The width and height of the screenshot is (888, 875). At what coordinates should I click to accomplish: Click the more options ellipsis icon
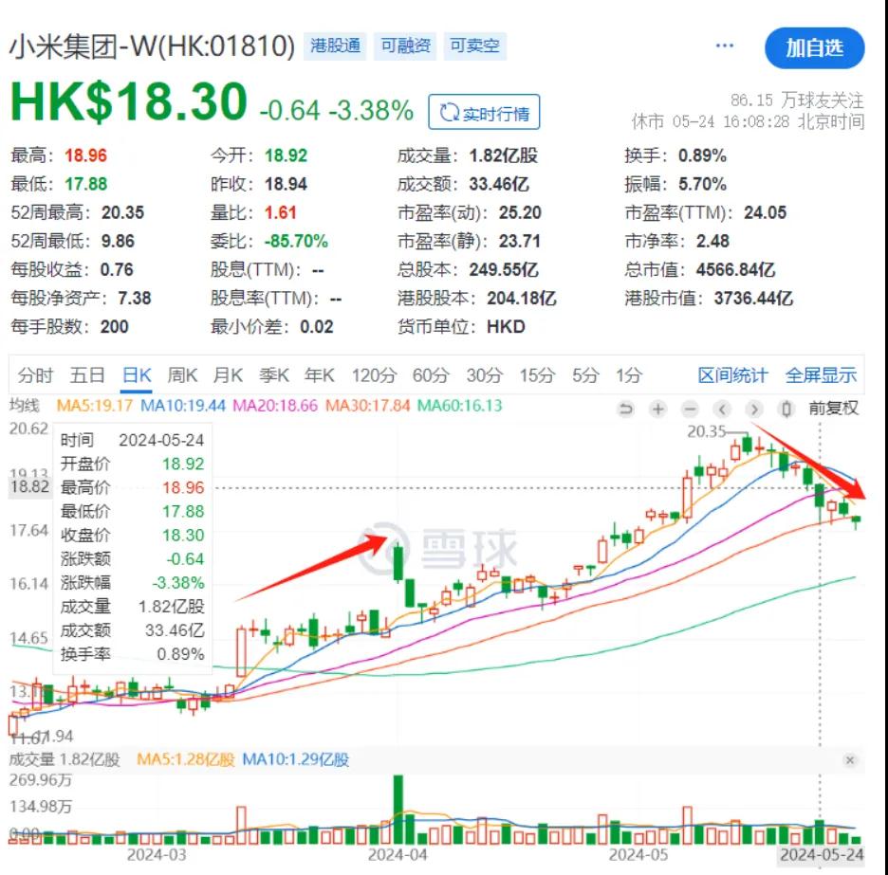(724, 45)
